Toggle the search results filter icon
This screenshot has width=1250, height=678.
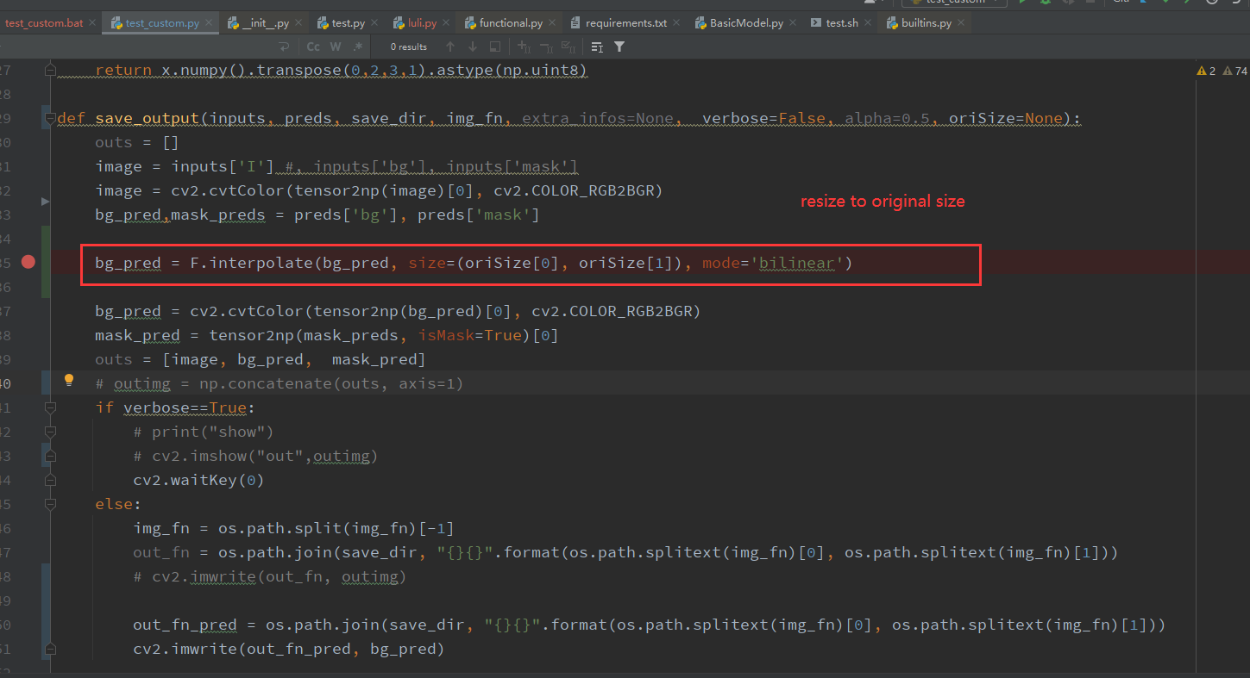[619, 47]
